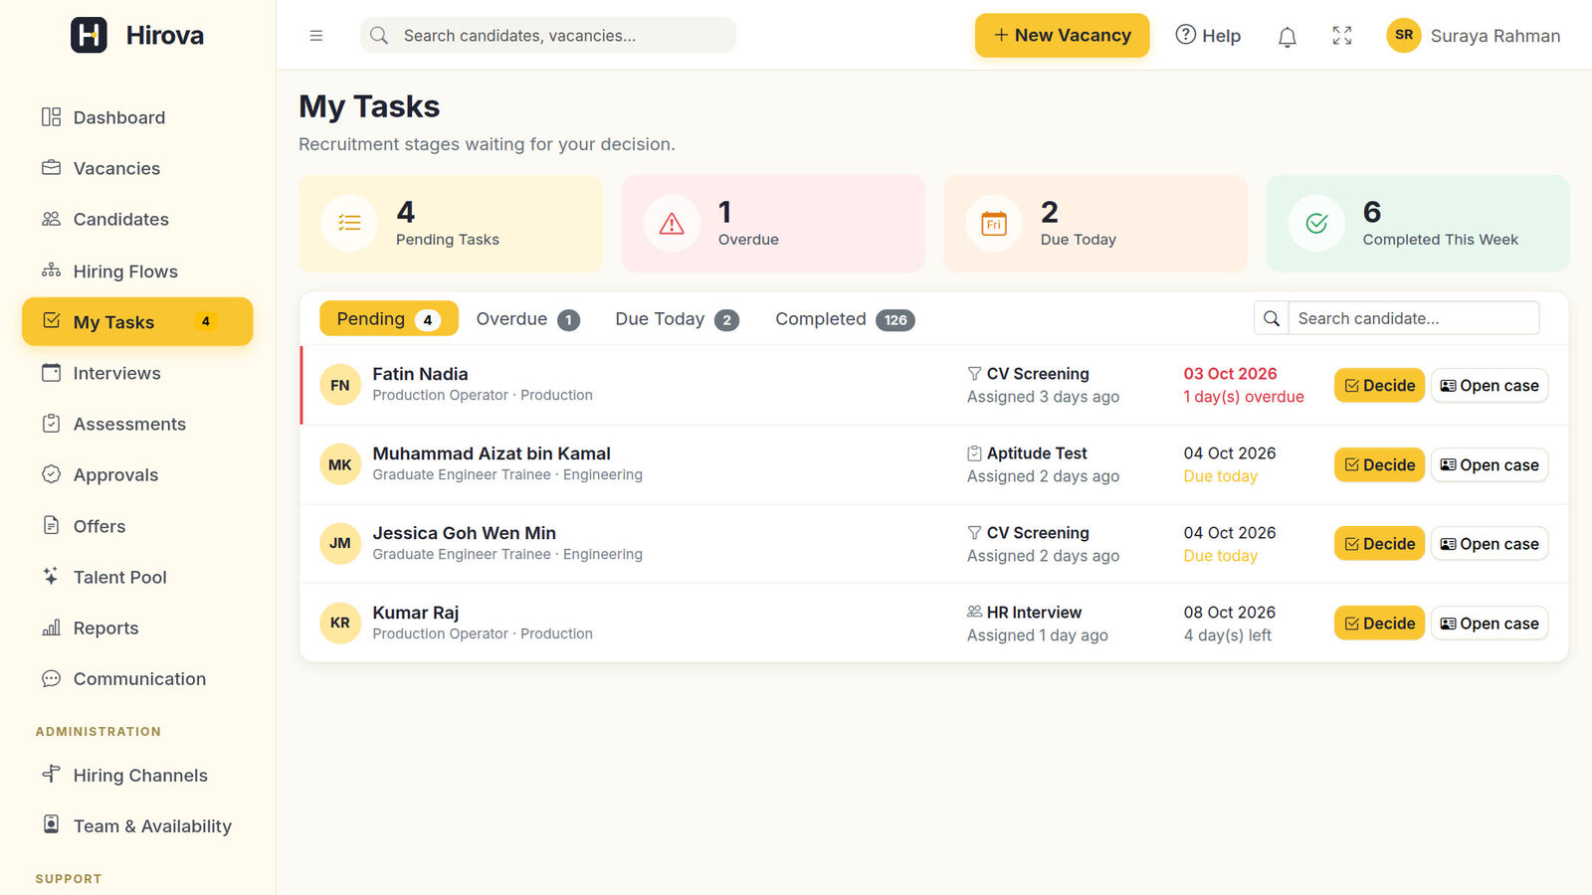Image resolution: width=1592 pixels, height=895 pixels.
Task: Select Jessica Goh's JM avatar
Action: (340, 543)
